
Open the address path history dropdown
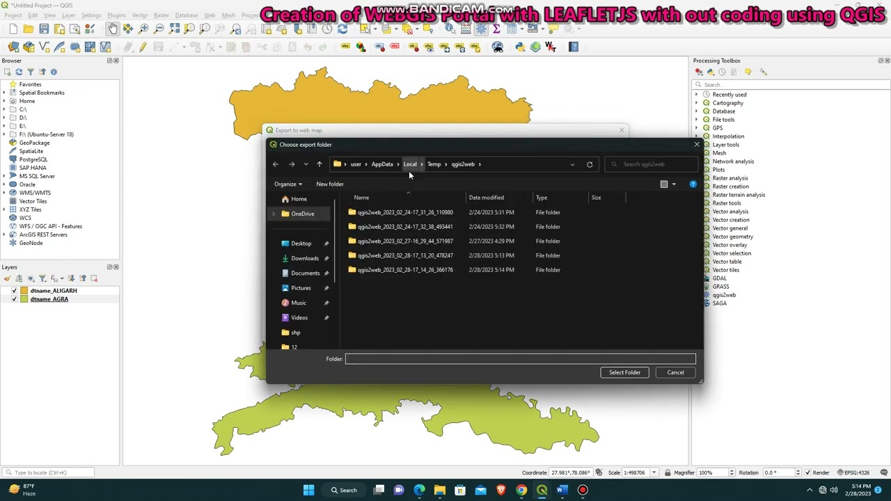[572, 164]
